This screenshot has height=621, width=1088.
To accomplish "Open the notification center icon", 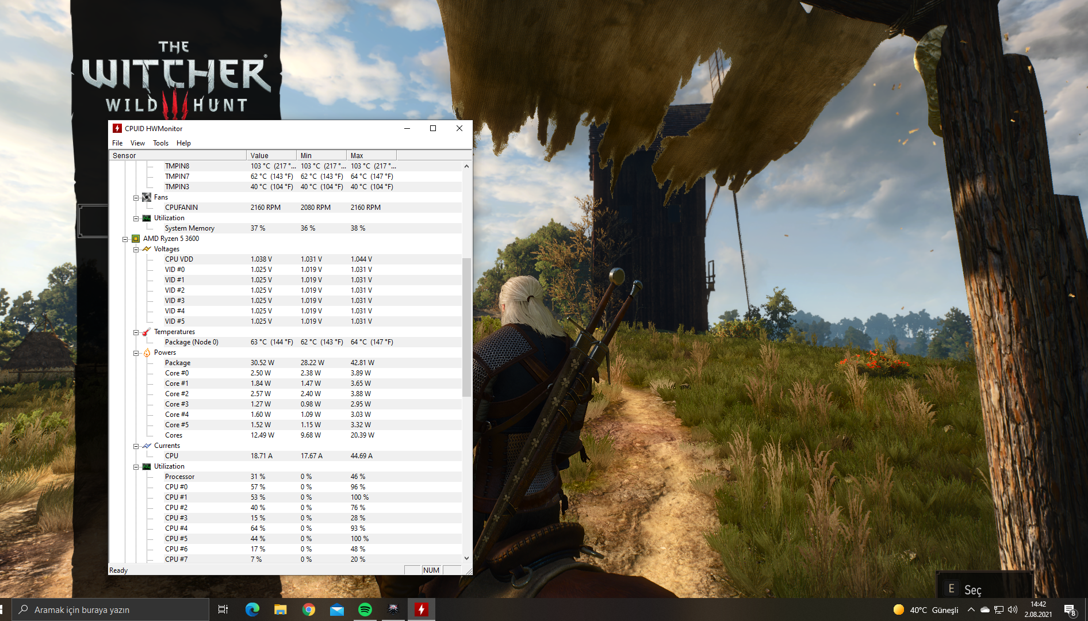I will 1070,610.
